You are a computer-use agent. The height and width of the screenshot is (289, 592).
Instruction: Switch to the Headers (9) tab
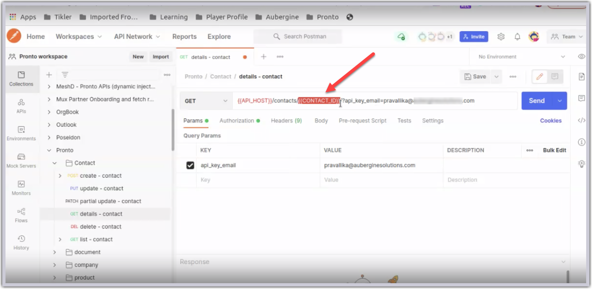(286, 121)
